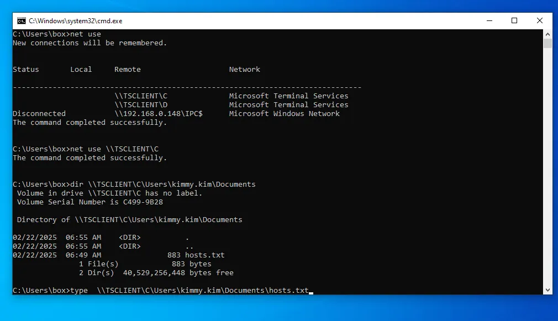This screenshot has height=321, width=558.
Task: Click the scrollbar track below the thumb
Action: [548, 166]
